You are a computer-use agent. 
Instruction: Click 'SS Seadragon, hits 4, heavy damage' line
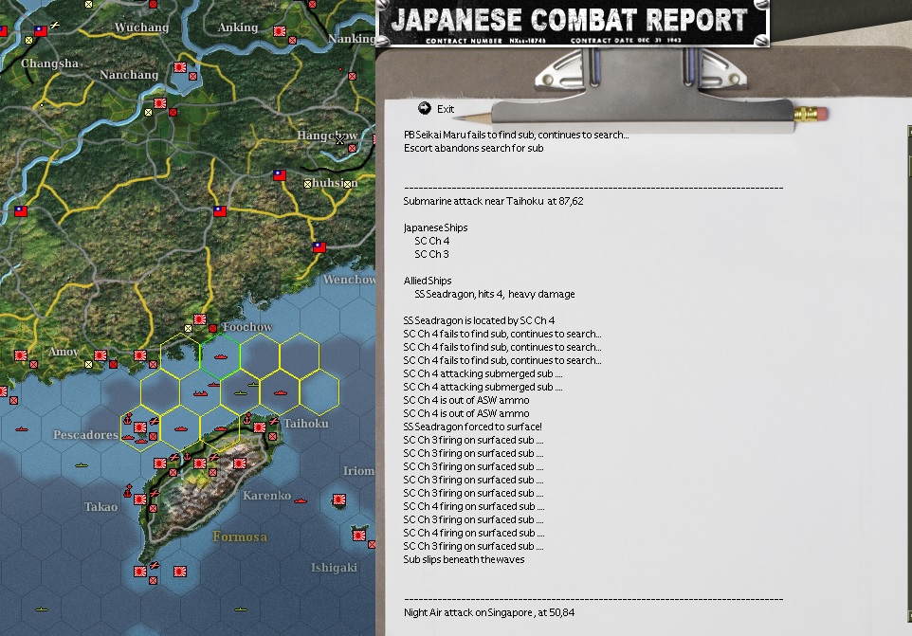click(x=494, y=294)
